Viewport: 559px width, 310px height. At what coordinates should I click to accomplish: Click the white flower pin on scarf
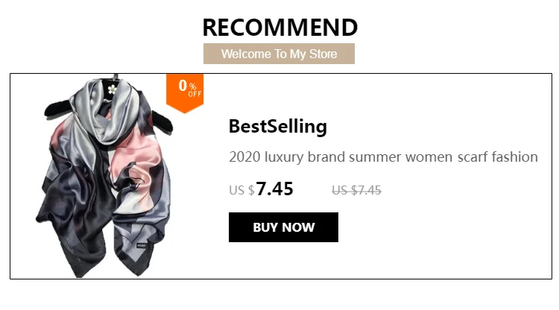[112, 89]
